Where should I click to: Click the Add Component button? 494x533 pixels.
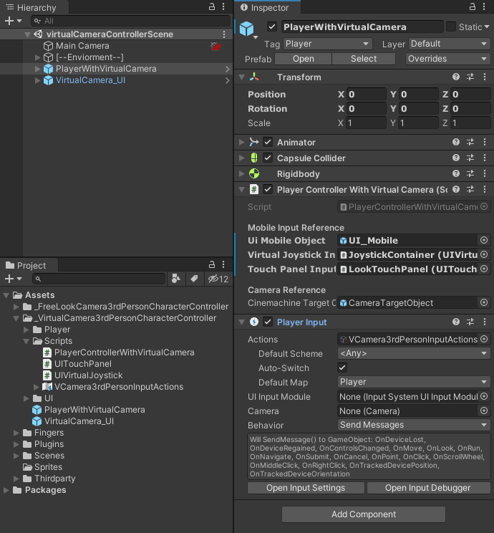tap(364, 514)
